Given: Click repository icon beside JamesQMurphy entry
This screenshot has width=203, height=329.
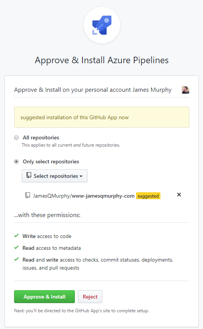Looking at the screenshot, I should pos(28,196).
